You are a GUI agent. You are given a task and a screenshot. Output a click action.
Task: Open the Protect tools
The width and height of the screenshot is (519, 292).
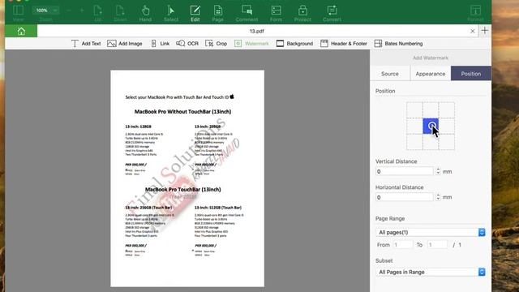point(302,14)
